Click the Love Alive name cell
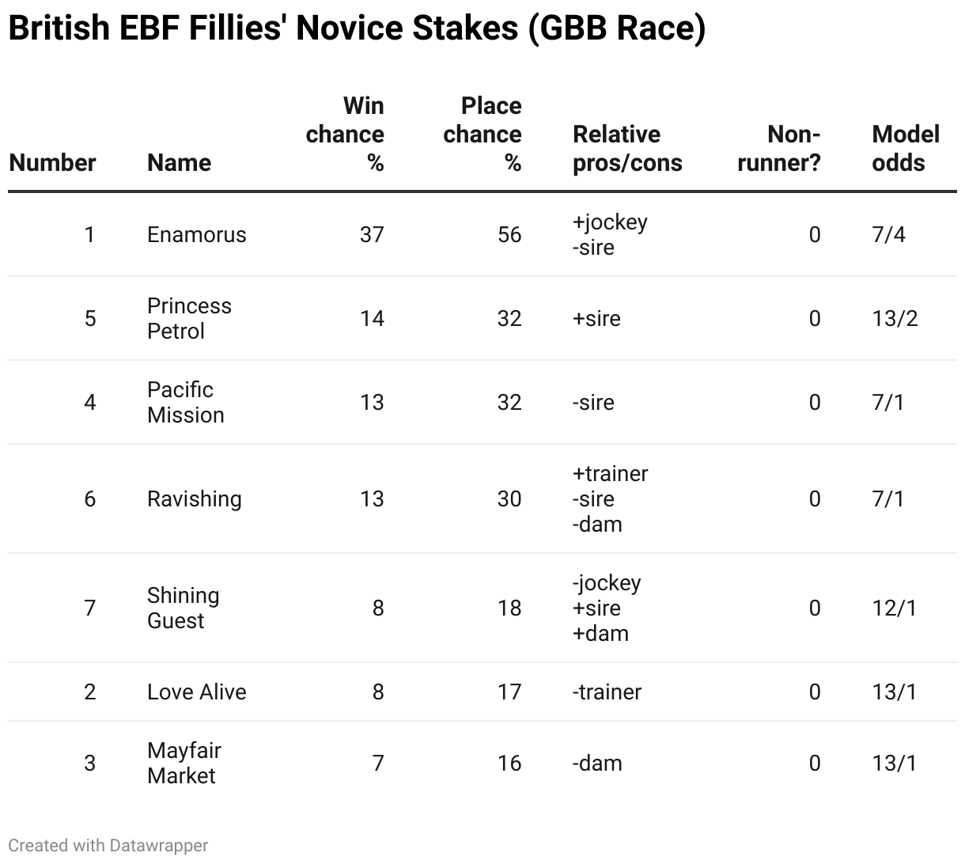965x864 pixels. 196,692
